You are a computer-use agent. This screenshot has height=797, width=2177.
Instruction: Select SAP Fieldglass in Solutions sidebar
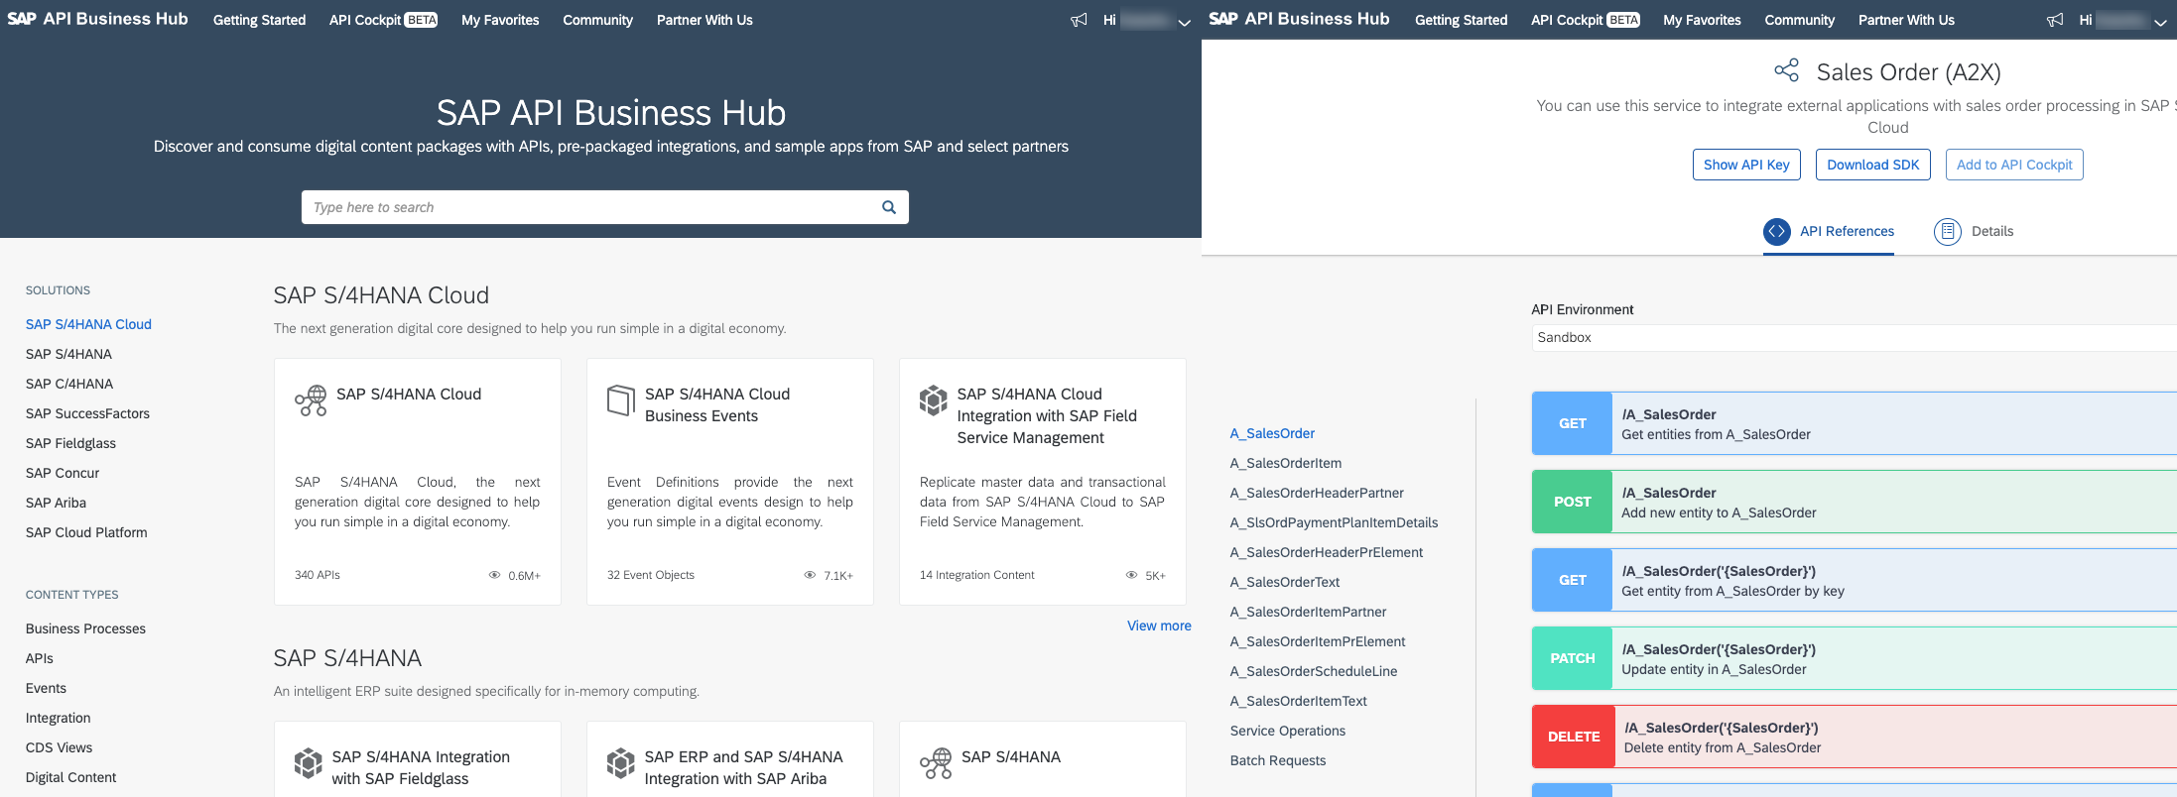coord(70,443)
